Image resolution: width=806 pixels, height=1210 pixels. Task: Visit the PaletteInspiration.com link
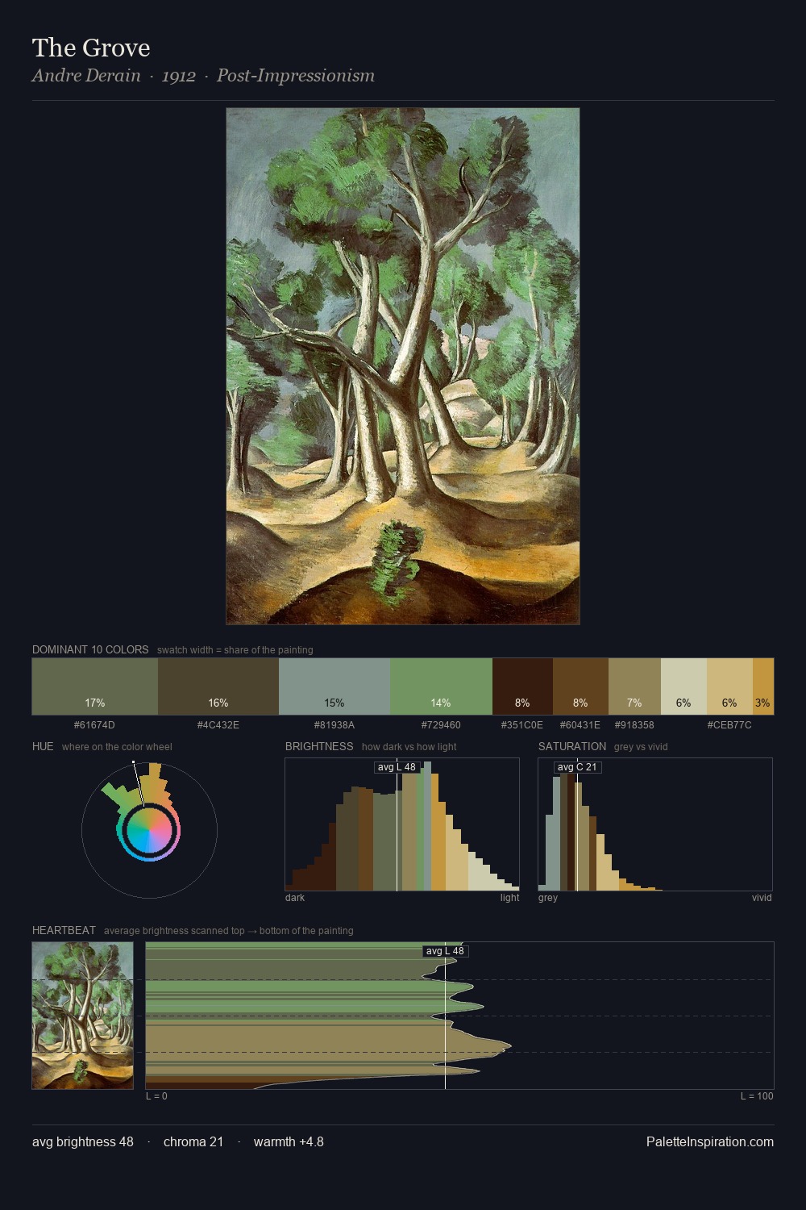710,1141
